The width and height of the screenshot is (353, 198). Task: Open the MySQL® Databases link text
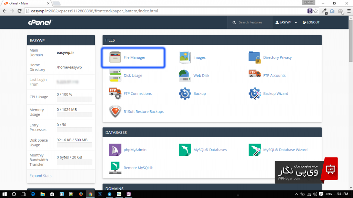(x=210, y=150)
